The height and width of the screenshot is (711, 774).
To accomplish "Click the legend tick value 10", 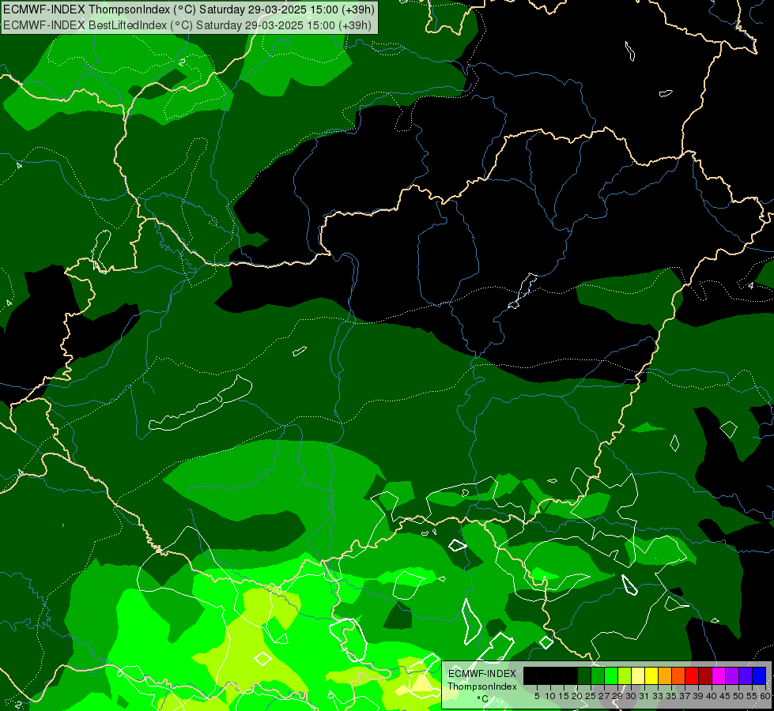I will point(550,696).
